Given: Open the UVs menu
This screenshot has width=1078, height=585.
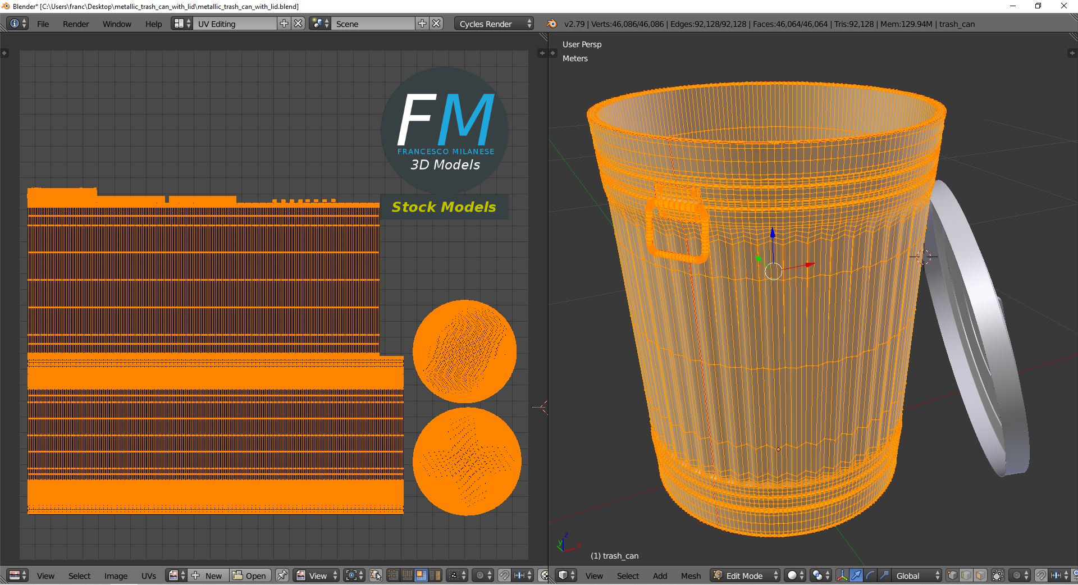Looking at the screenshot, I should click(149, 575).
